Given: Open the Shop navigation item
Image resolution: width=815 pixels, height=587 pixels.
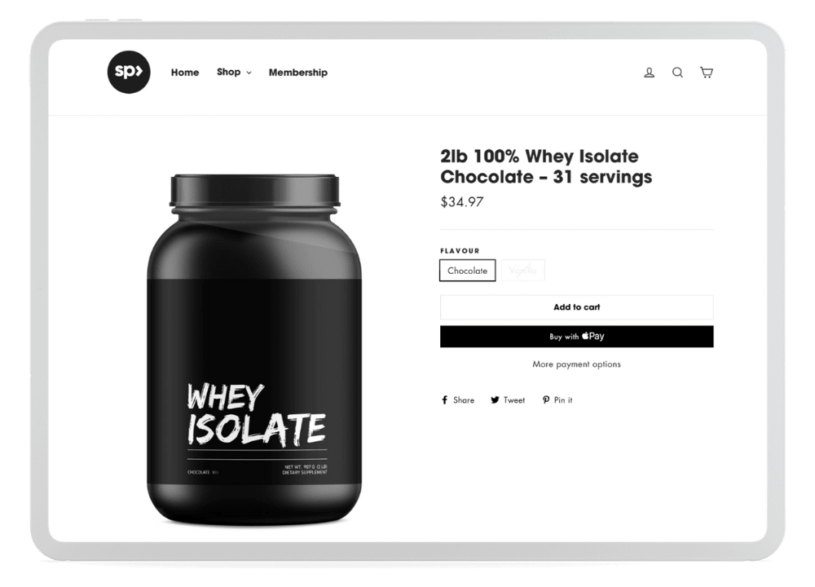Looking at the screenshot, I should tap(229, 73).
